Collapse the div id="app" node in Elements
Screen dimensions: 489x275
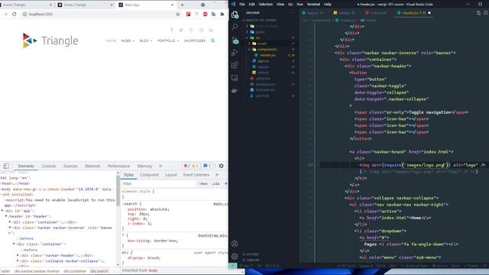(x=2, y=211)
